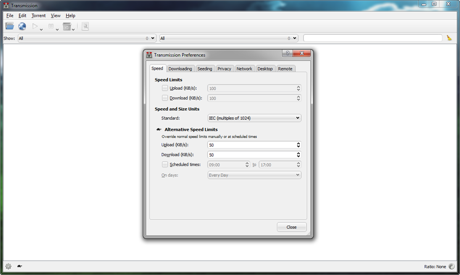Click the torrent search filter field
The image size is (460, 275).
[372, 38]
